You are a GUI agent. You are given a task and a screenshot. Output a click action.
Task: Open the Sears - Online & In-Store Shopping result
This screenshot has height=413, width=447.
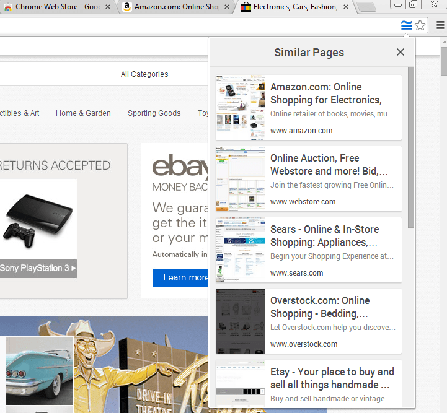324,236
